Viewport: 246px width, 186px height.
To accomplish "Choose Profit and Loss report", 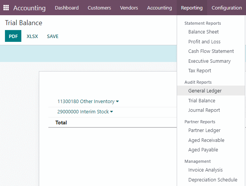I will click(x=204, y=42).
